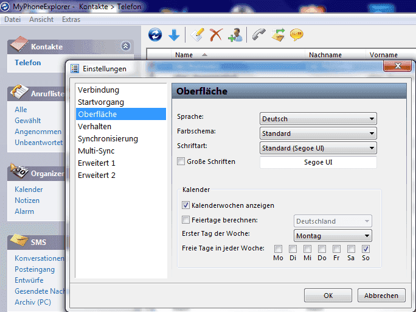This screenshot has width=416, height=312.
Task: Open the Extras menu
Action: (x=71, y=19)
